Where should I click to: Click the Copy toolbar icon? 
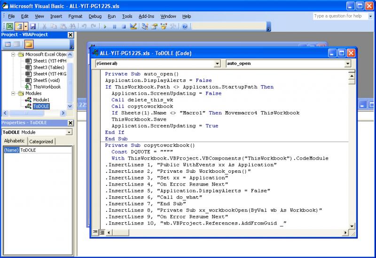[x=54, y=26]
